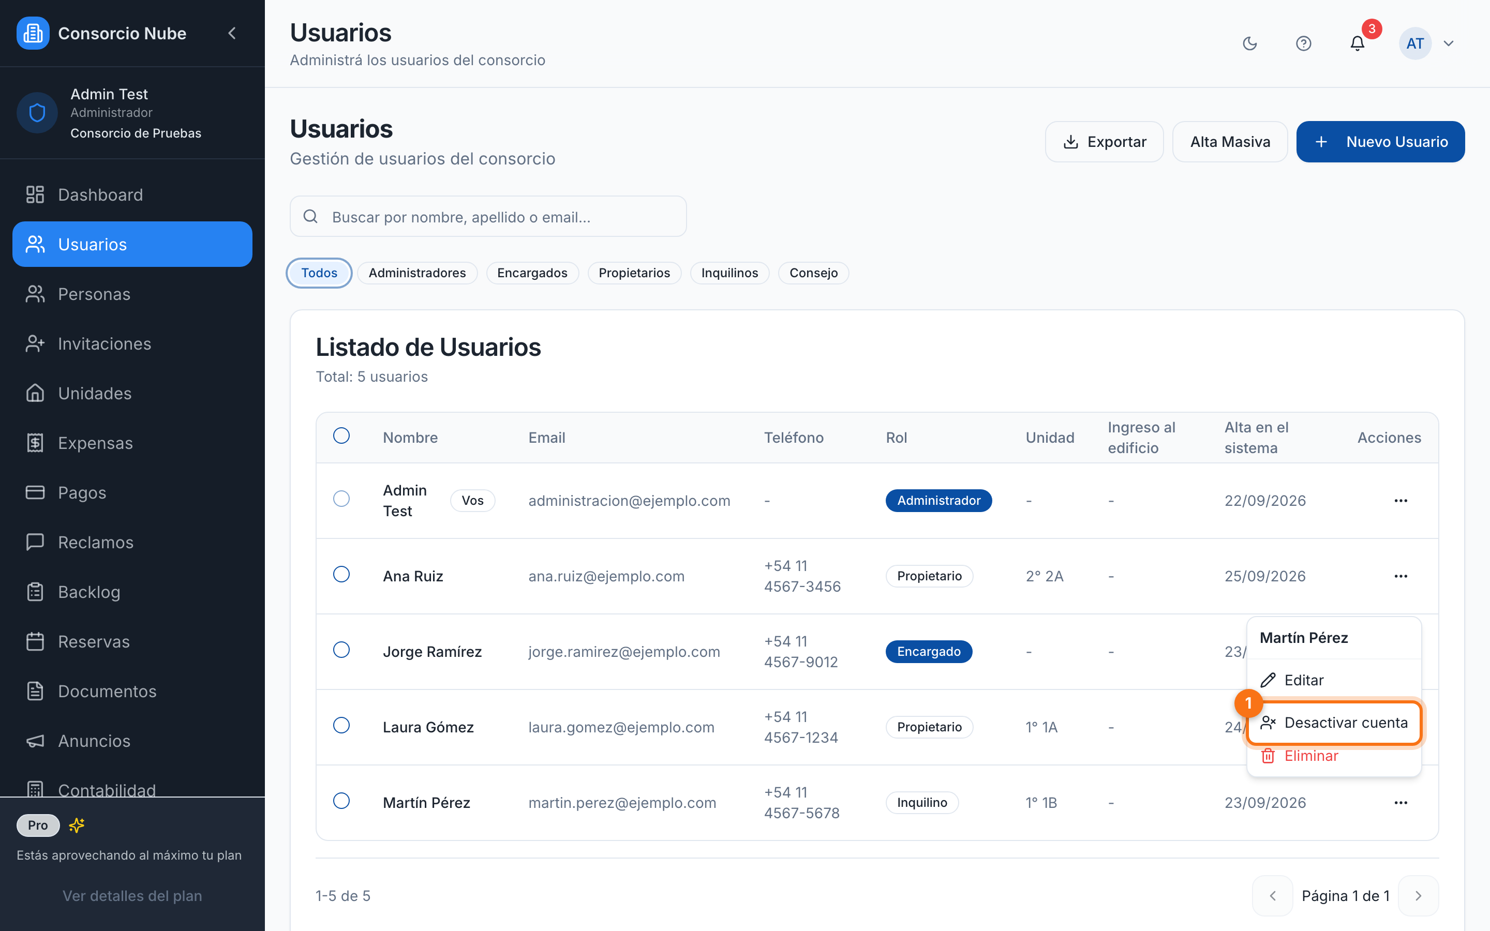This screenshot has width=1490, height=931.
Task: Open the AT user account dropdown
Action: pos(1427,43)
